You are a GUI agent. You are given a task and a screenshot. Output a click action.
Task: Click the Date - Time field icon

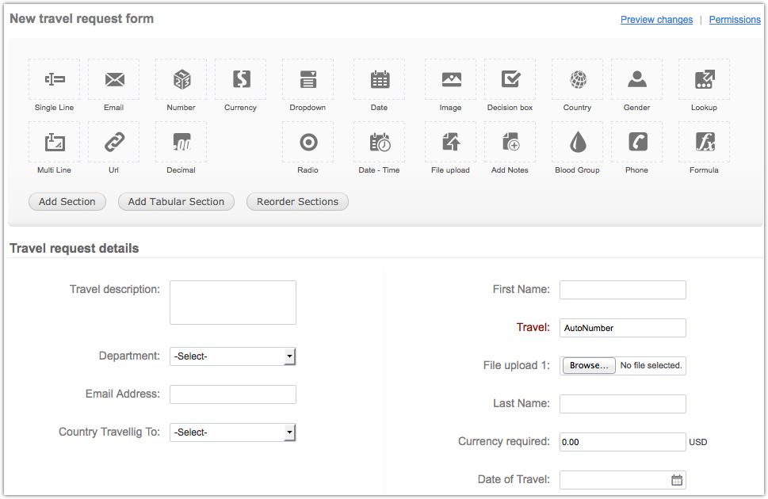(x=379, y=142)
